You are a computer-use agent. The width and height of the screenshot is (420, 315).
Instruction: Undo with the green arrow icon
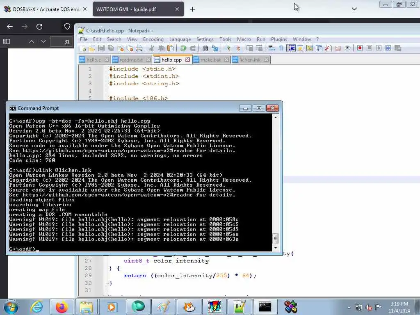point(183,48)
